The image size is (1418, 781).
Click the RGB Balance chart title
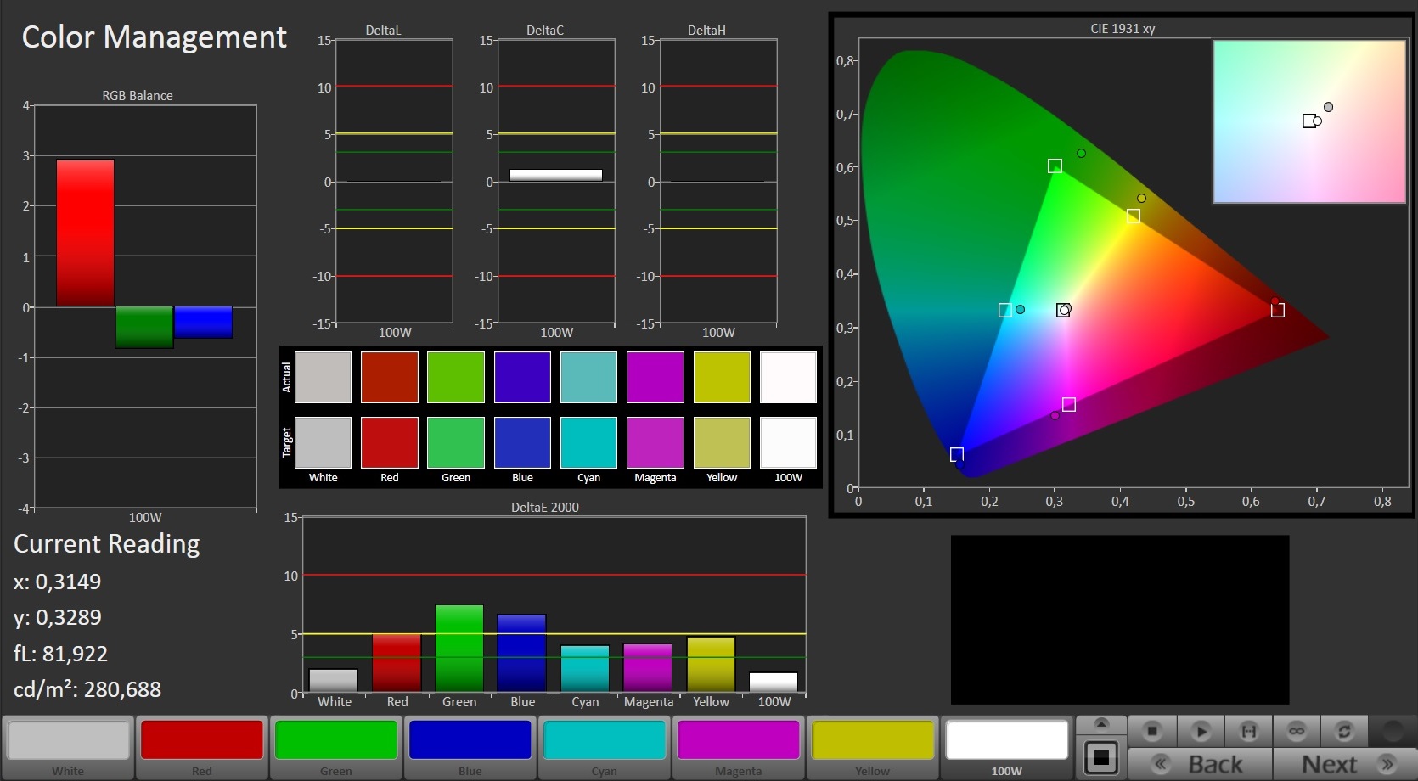click(x=138, y=95)
